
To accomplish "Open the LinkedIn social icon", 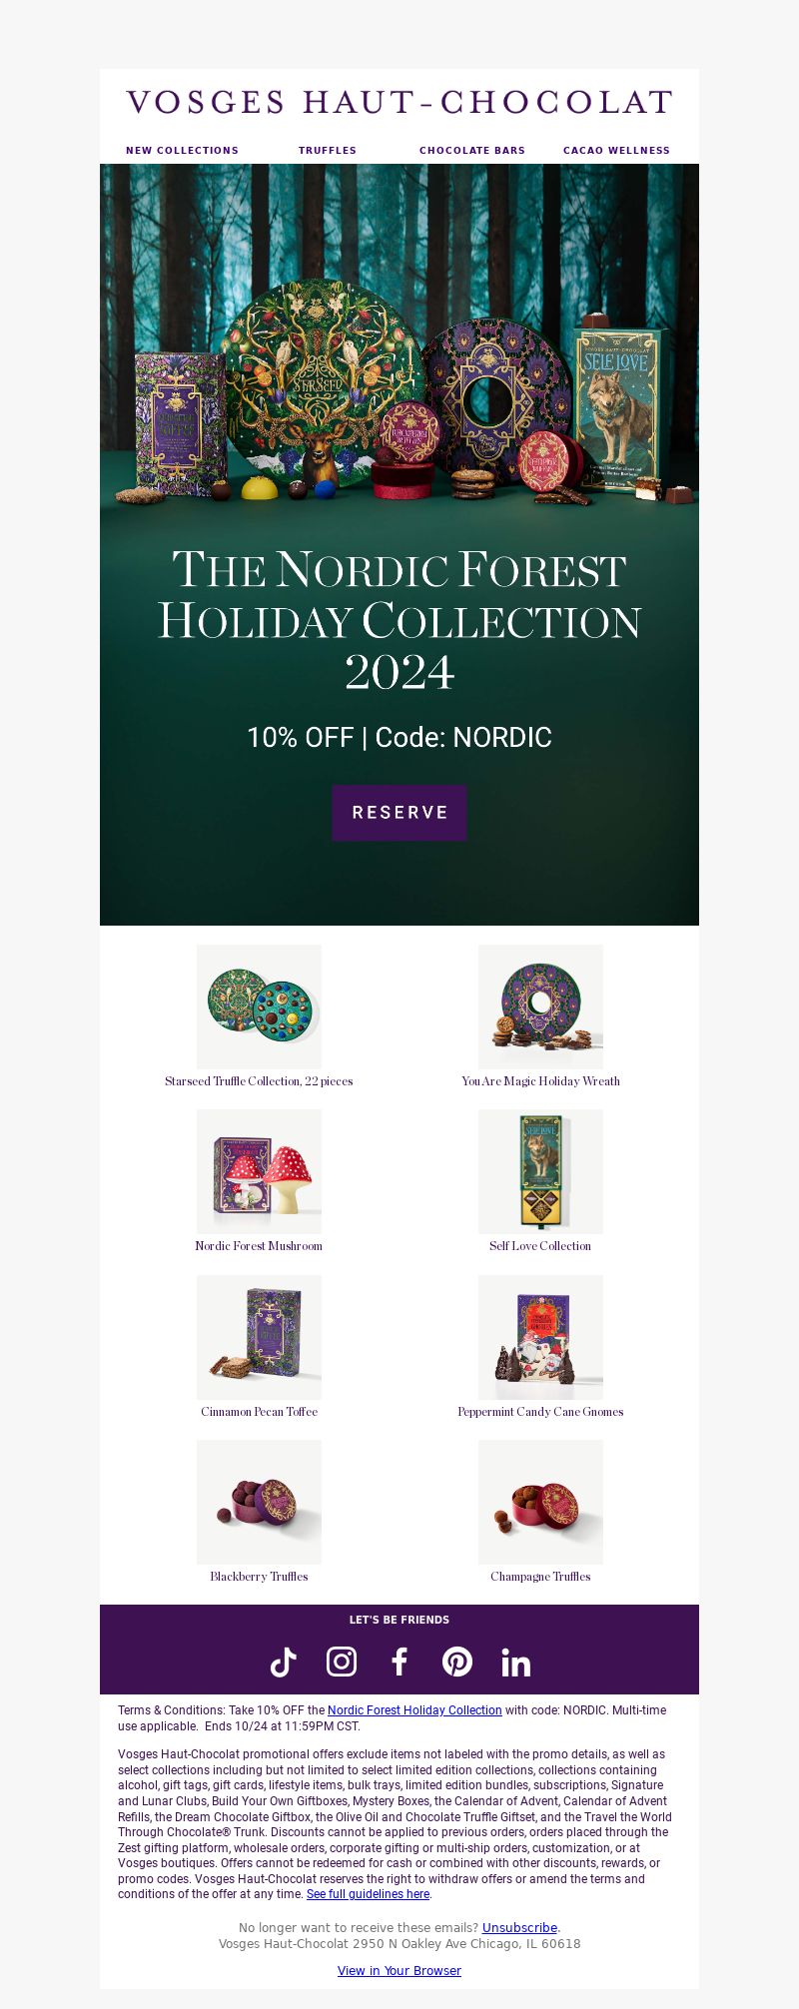I will pos(515,1662).
